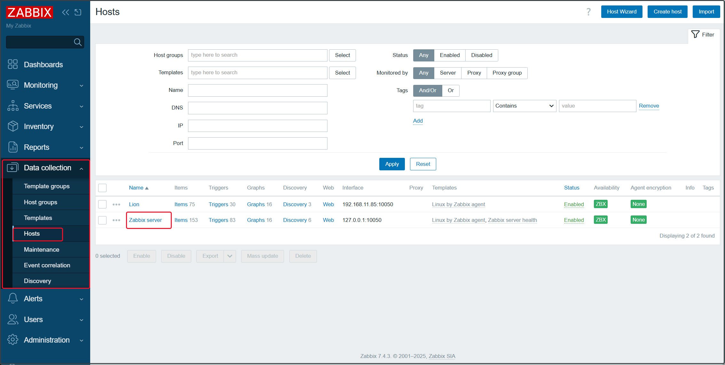Set Status filter to Enabled
Image resolution: width=725 pixels, height=365 pixels.
449,55
